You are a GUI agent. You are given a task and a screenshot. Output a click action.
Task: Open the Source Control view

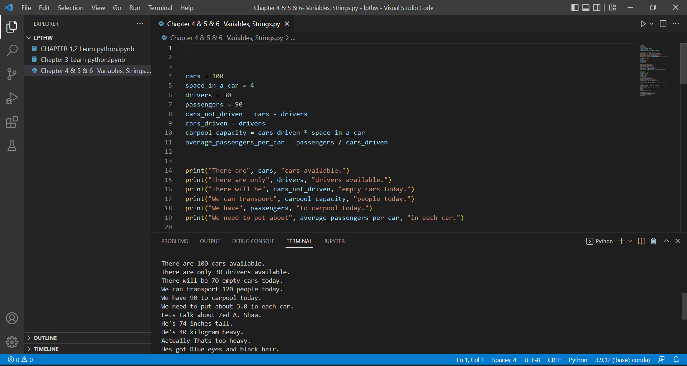pyautogui.click(x=12, y=74)
